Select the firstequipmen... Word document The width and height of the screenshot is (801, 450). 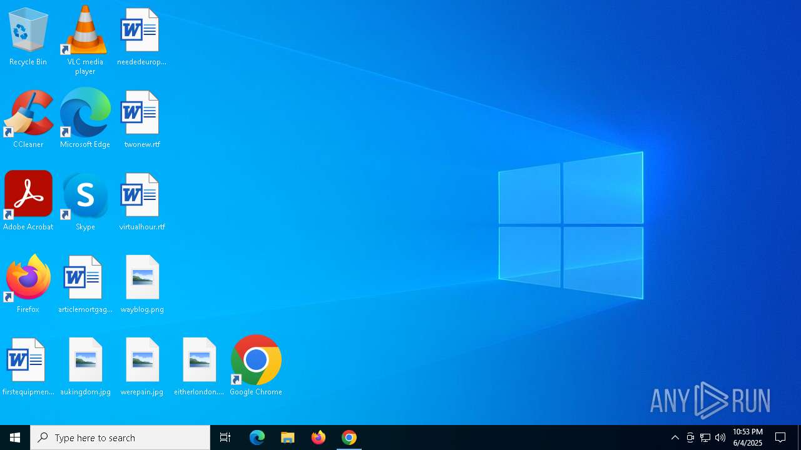pos(28,366)
